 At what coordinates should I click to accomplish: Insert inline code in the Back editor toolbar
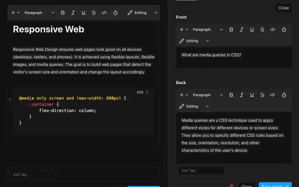tap(273, 95)
